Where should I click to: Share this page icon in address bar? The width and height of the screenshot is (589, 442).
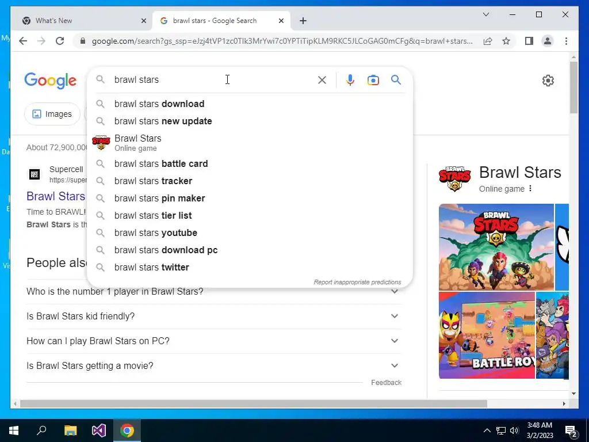(x=488, y=41)
